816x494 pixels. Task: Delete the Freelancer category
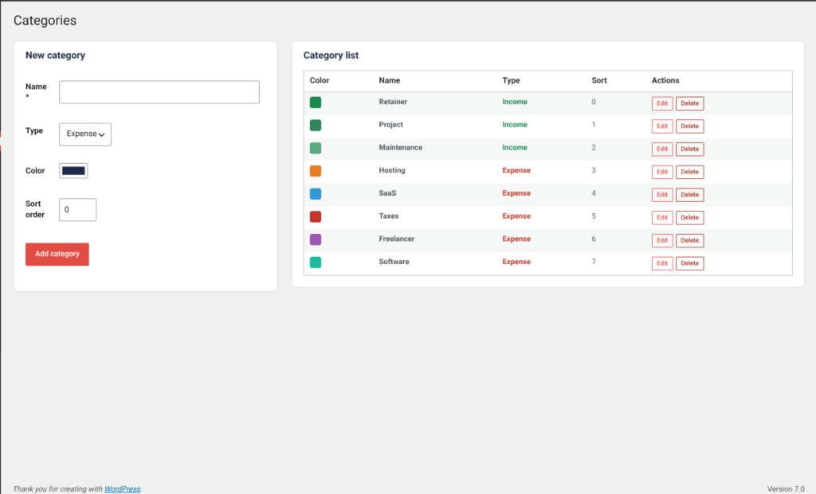[689, 240]
